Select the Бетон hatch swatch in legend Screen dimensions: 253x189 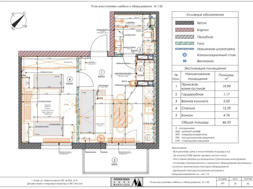[185, 23]
